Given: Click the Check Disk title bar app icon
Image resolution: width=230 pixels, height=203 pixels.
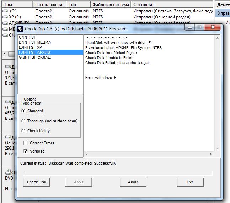Looking at the screenshot, I should click(20, 29).
